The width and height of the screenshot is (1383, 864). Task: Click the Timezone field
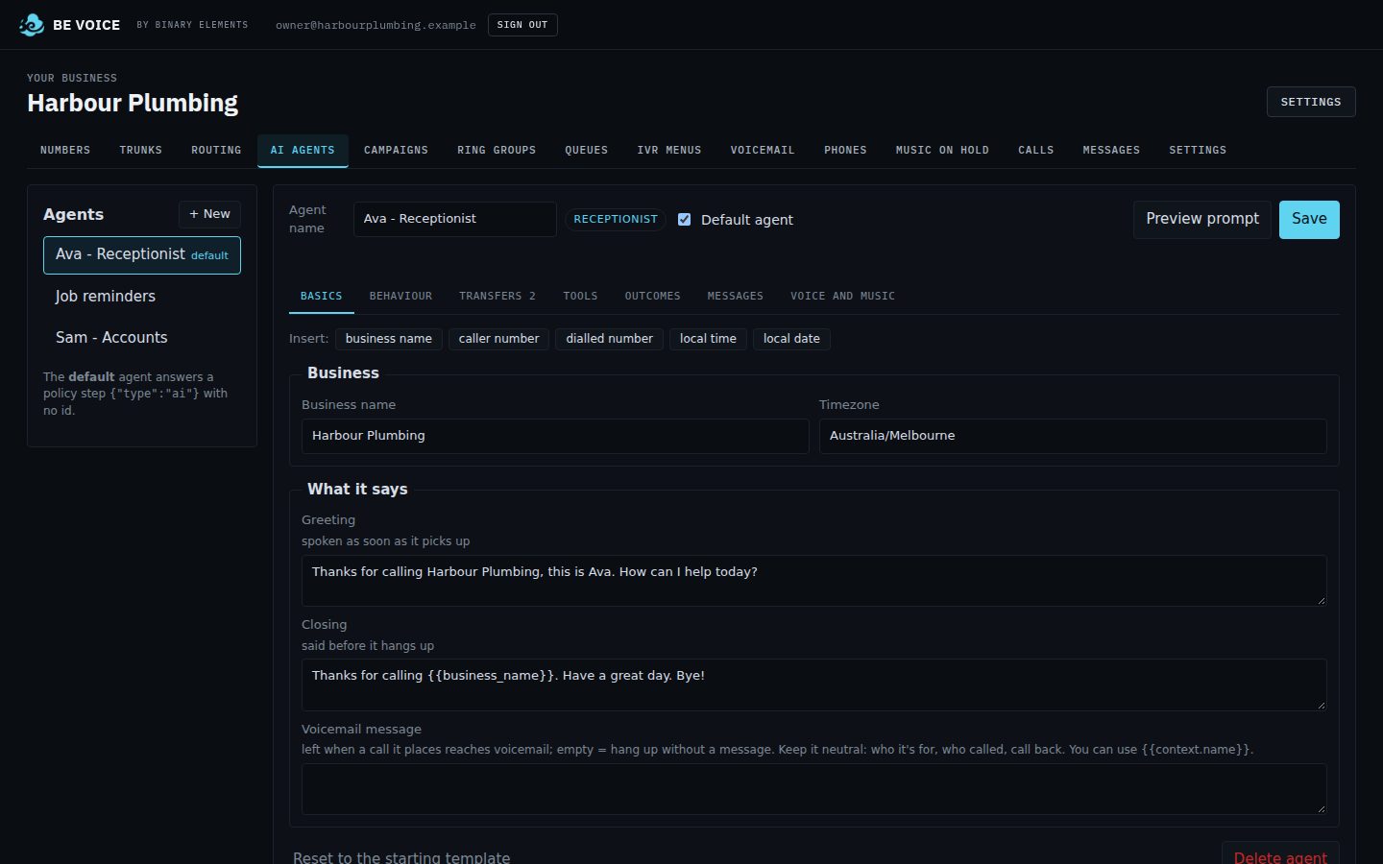coord(1073,436)
